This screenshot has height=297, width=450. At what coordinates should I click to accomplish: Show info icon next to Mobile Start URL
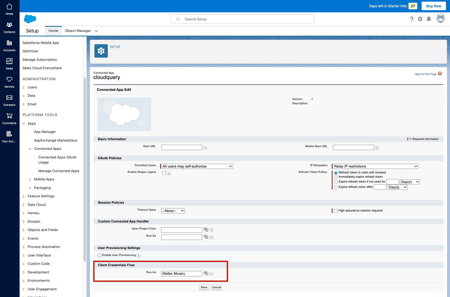tap(377, 148)
